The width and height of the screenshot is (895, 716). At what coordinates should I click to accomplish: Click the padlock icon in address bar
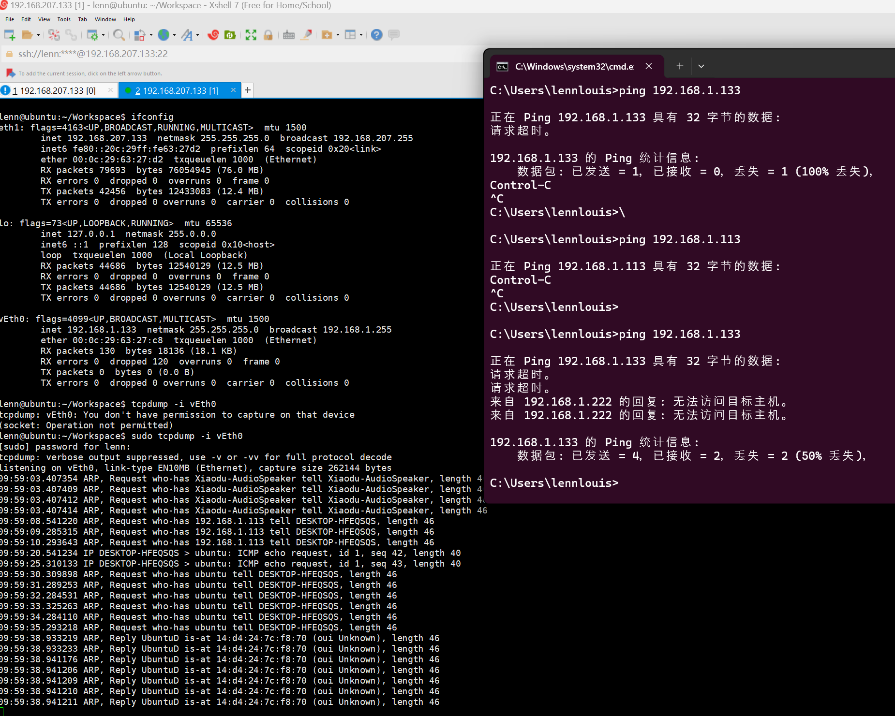click(x=9, y=54)
